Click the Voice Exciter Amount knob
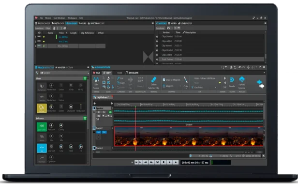The height and width of the screenshot is (184, 298). 51,125
